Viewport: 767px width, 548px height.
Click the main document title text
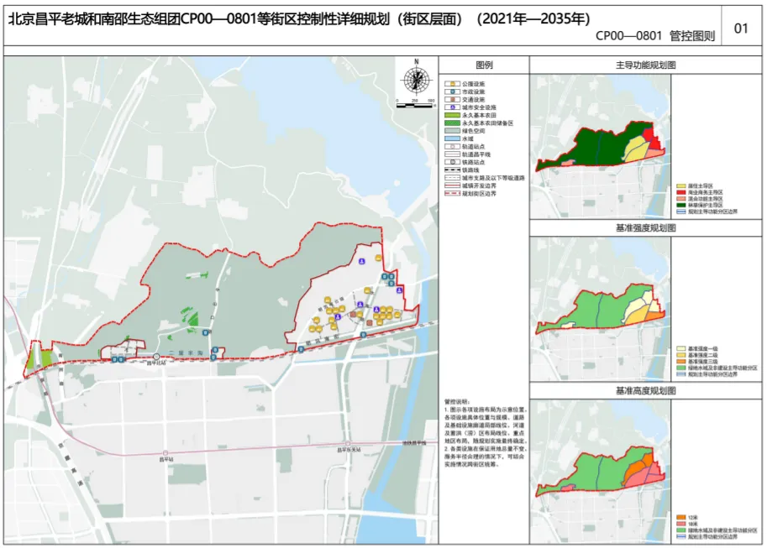pos(299,18)
